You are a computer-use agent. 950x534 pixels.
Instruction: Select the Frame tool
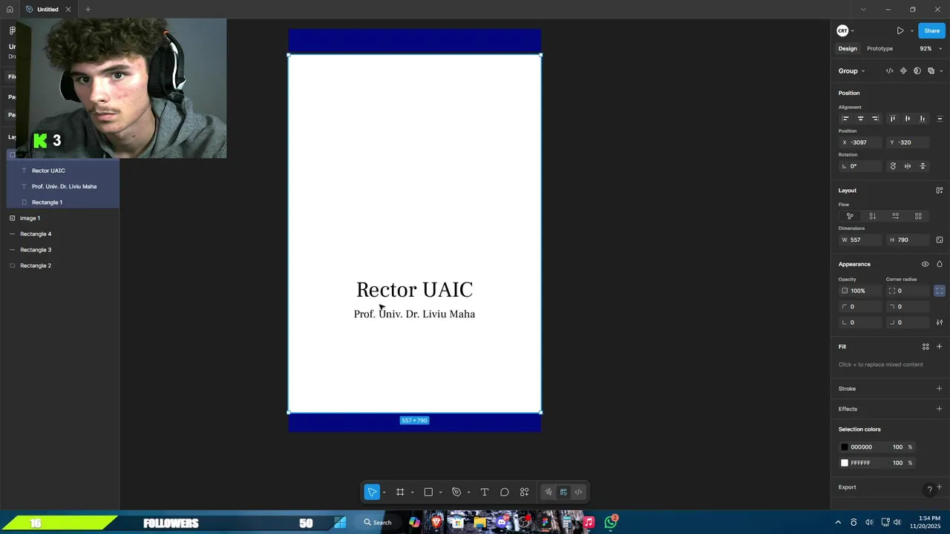coord(400,492)
